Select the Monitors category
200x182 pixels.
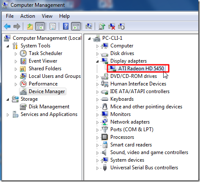coord(121,114)
